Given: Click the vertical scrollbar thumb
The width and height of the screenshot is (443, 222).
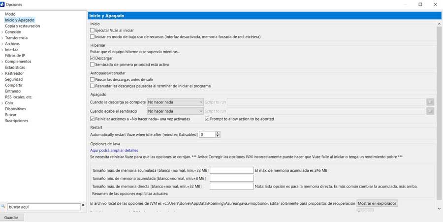Looking at the screenshot, I should coord(439,113).
